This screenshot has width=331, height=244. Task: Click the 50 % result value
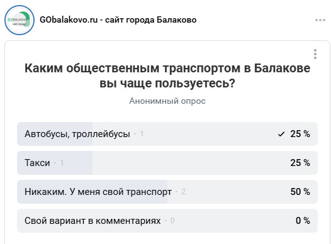tap(300, 192)
